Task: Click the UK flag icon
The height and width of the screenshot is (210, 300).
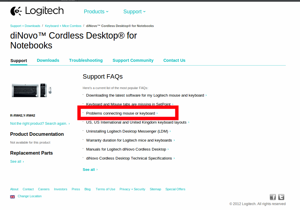Action: [x=12, y=197]
